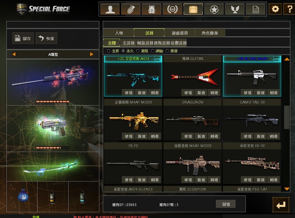Image resolution: width=295 pixels, height=218 pixels.
Task: Click 販賣 on the 夜影金紋 SV-98 card
Action: pyautogui.click(x=260, y=180)
